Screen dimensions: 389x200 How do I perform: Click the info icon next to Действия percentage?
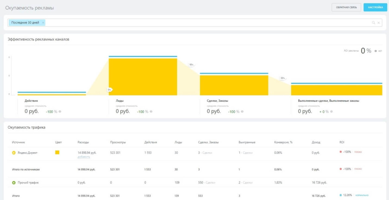60,112
